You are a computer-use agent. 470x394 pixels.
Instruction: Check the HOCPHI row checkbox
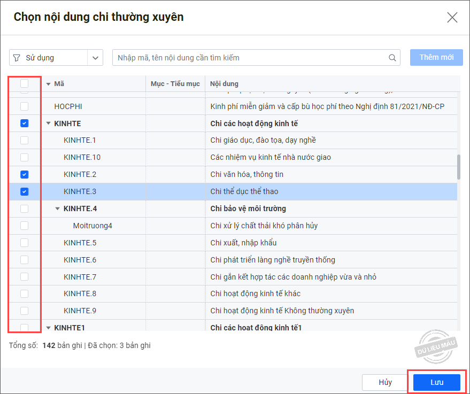tap(24, 106)
